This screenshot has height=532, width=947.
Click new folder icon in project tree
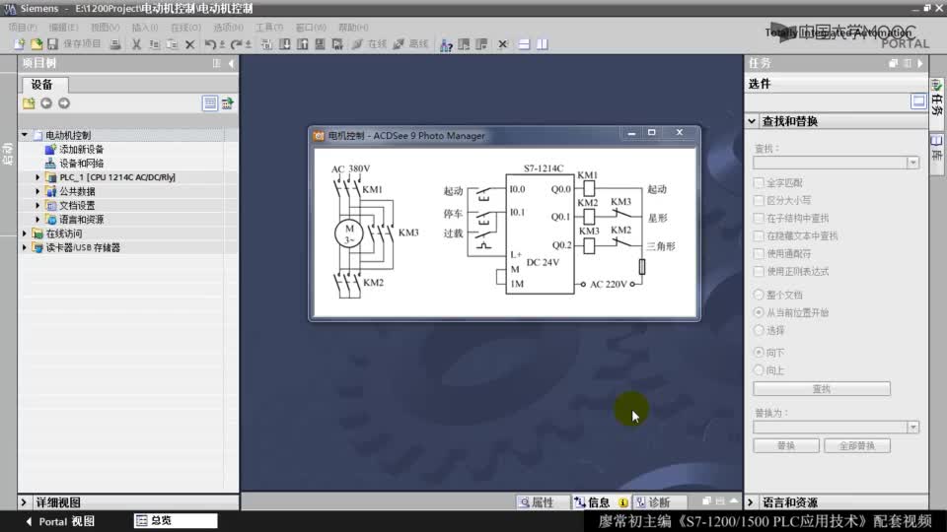click(x=29, y=103)
